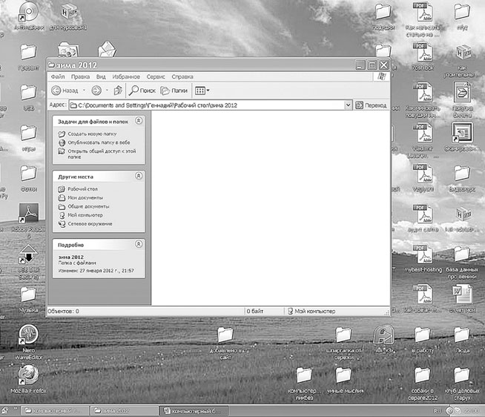The width and height of the screenshot is (485, 417).
Task: Open the Сервис menu
Action: click(156, 76)
